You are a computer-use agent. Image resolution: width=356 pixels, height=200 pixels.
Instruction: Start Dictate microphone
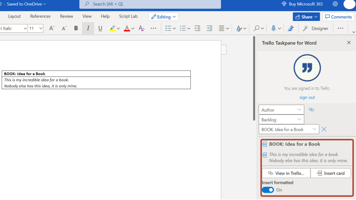pos(273,28)
